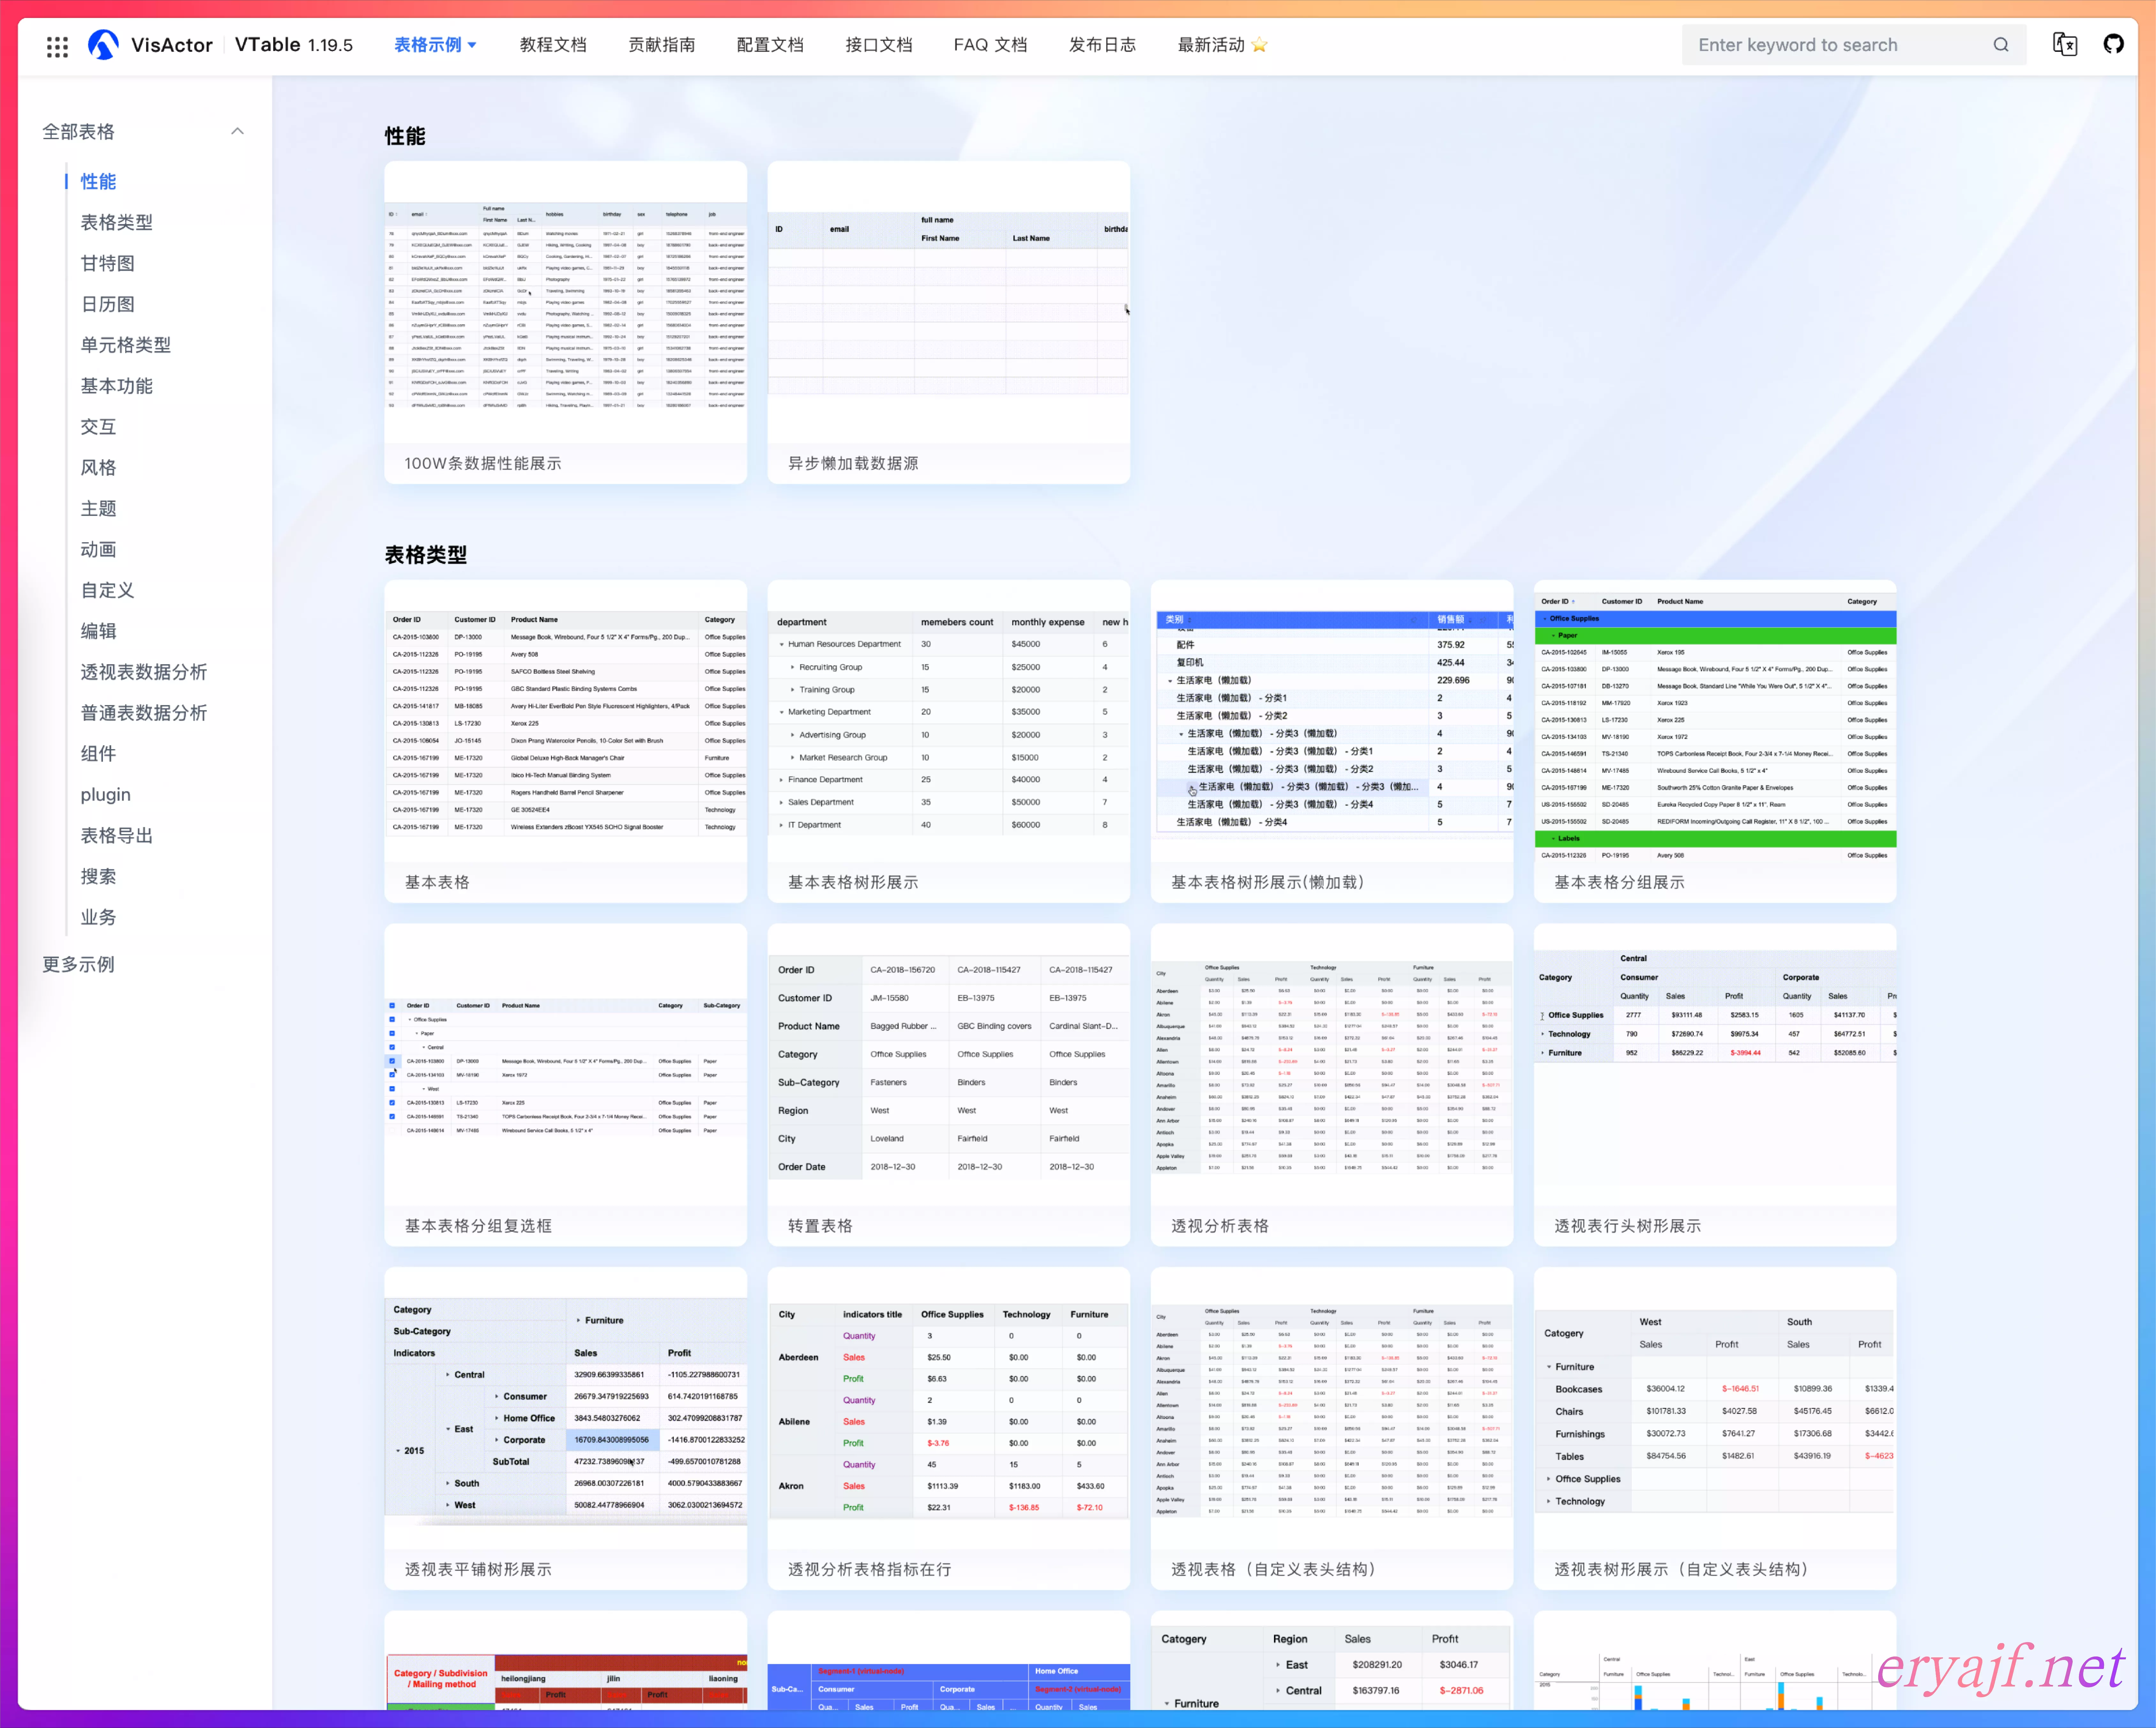Click the 100W条数据性能展示 caption text
2156x1728 pixels.
pos(483,464)
